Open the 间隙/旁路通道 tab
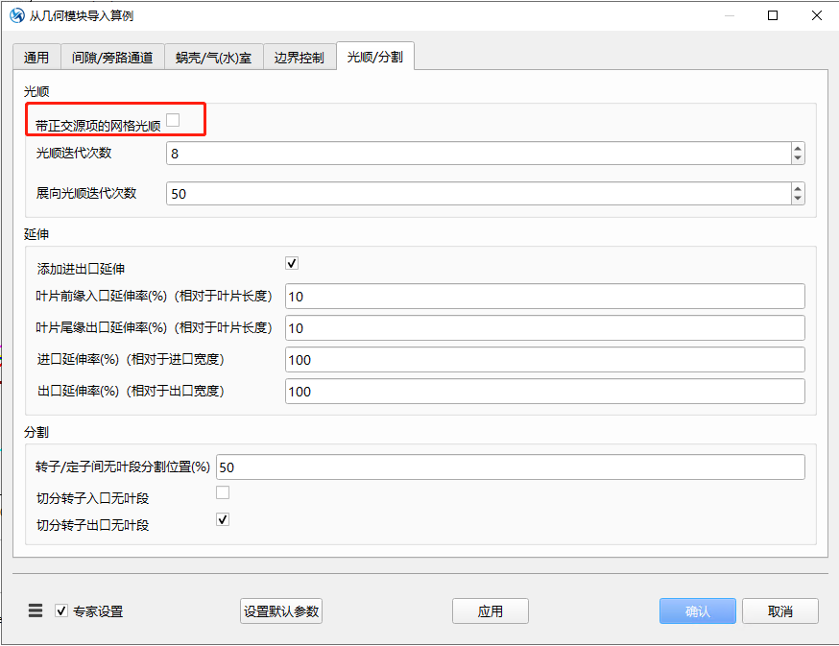Image resolution: width=839 pixels, height=646 pixels. (112, 58)
